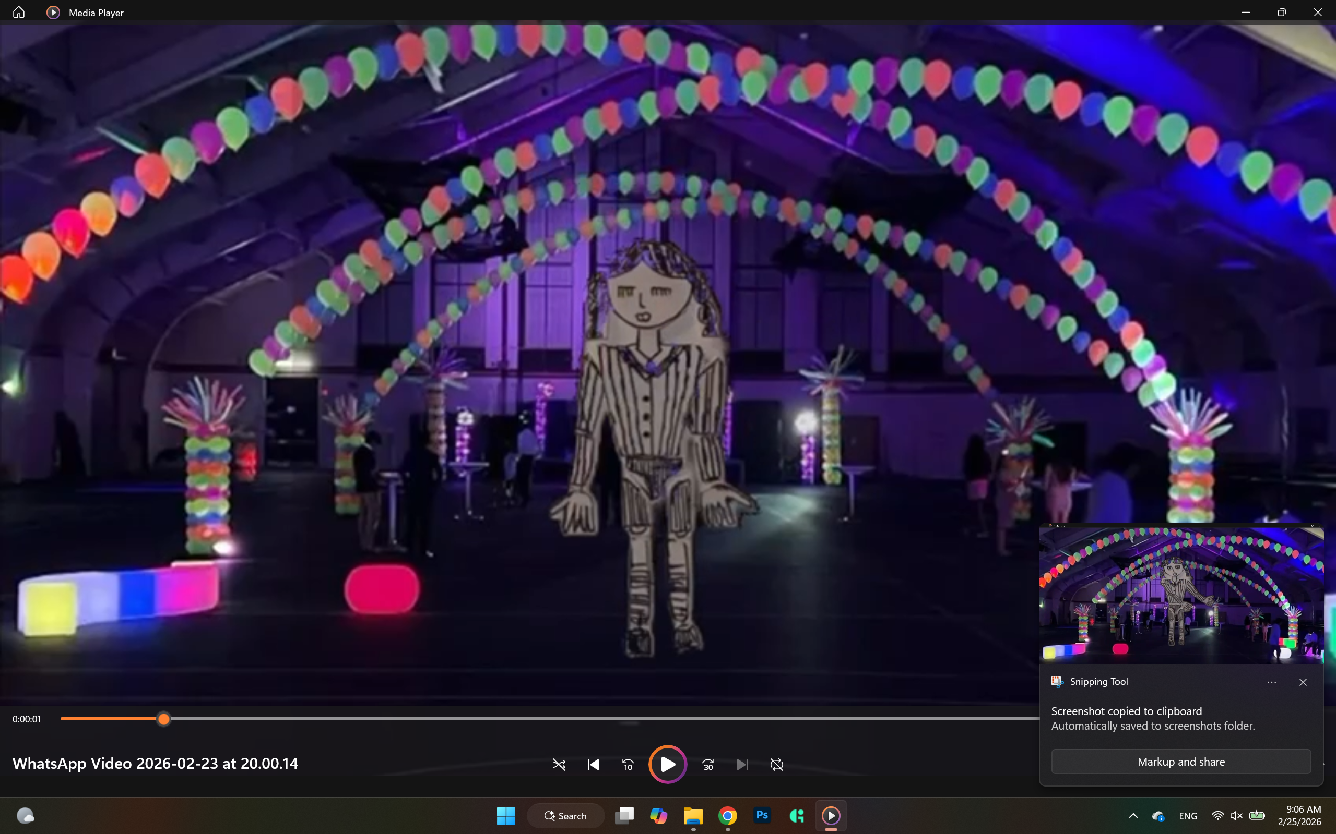This screenshot has width=1336, height=834.
Task: Click the taskbar Search box
Action: pyautogui.click(x=566, y=816)
